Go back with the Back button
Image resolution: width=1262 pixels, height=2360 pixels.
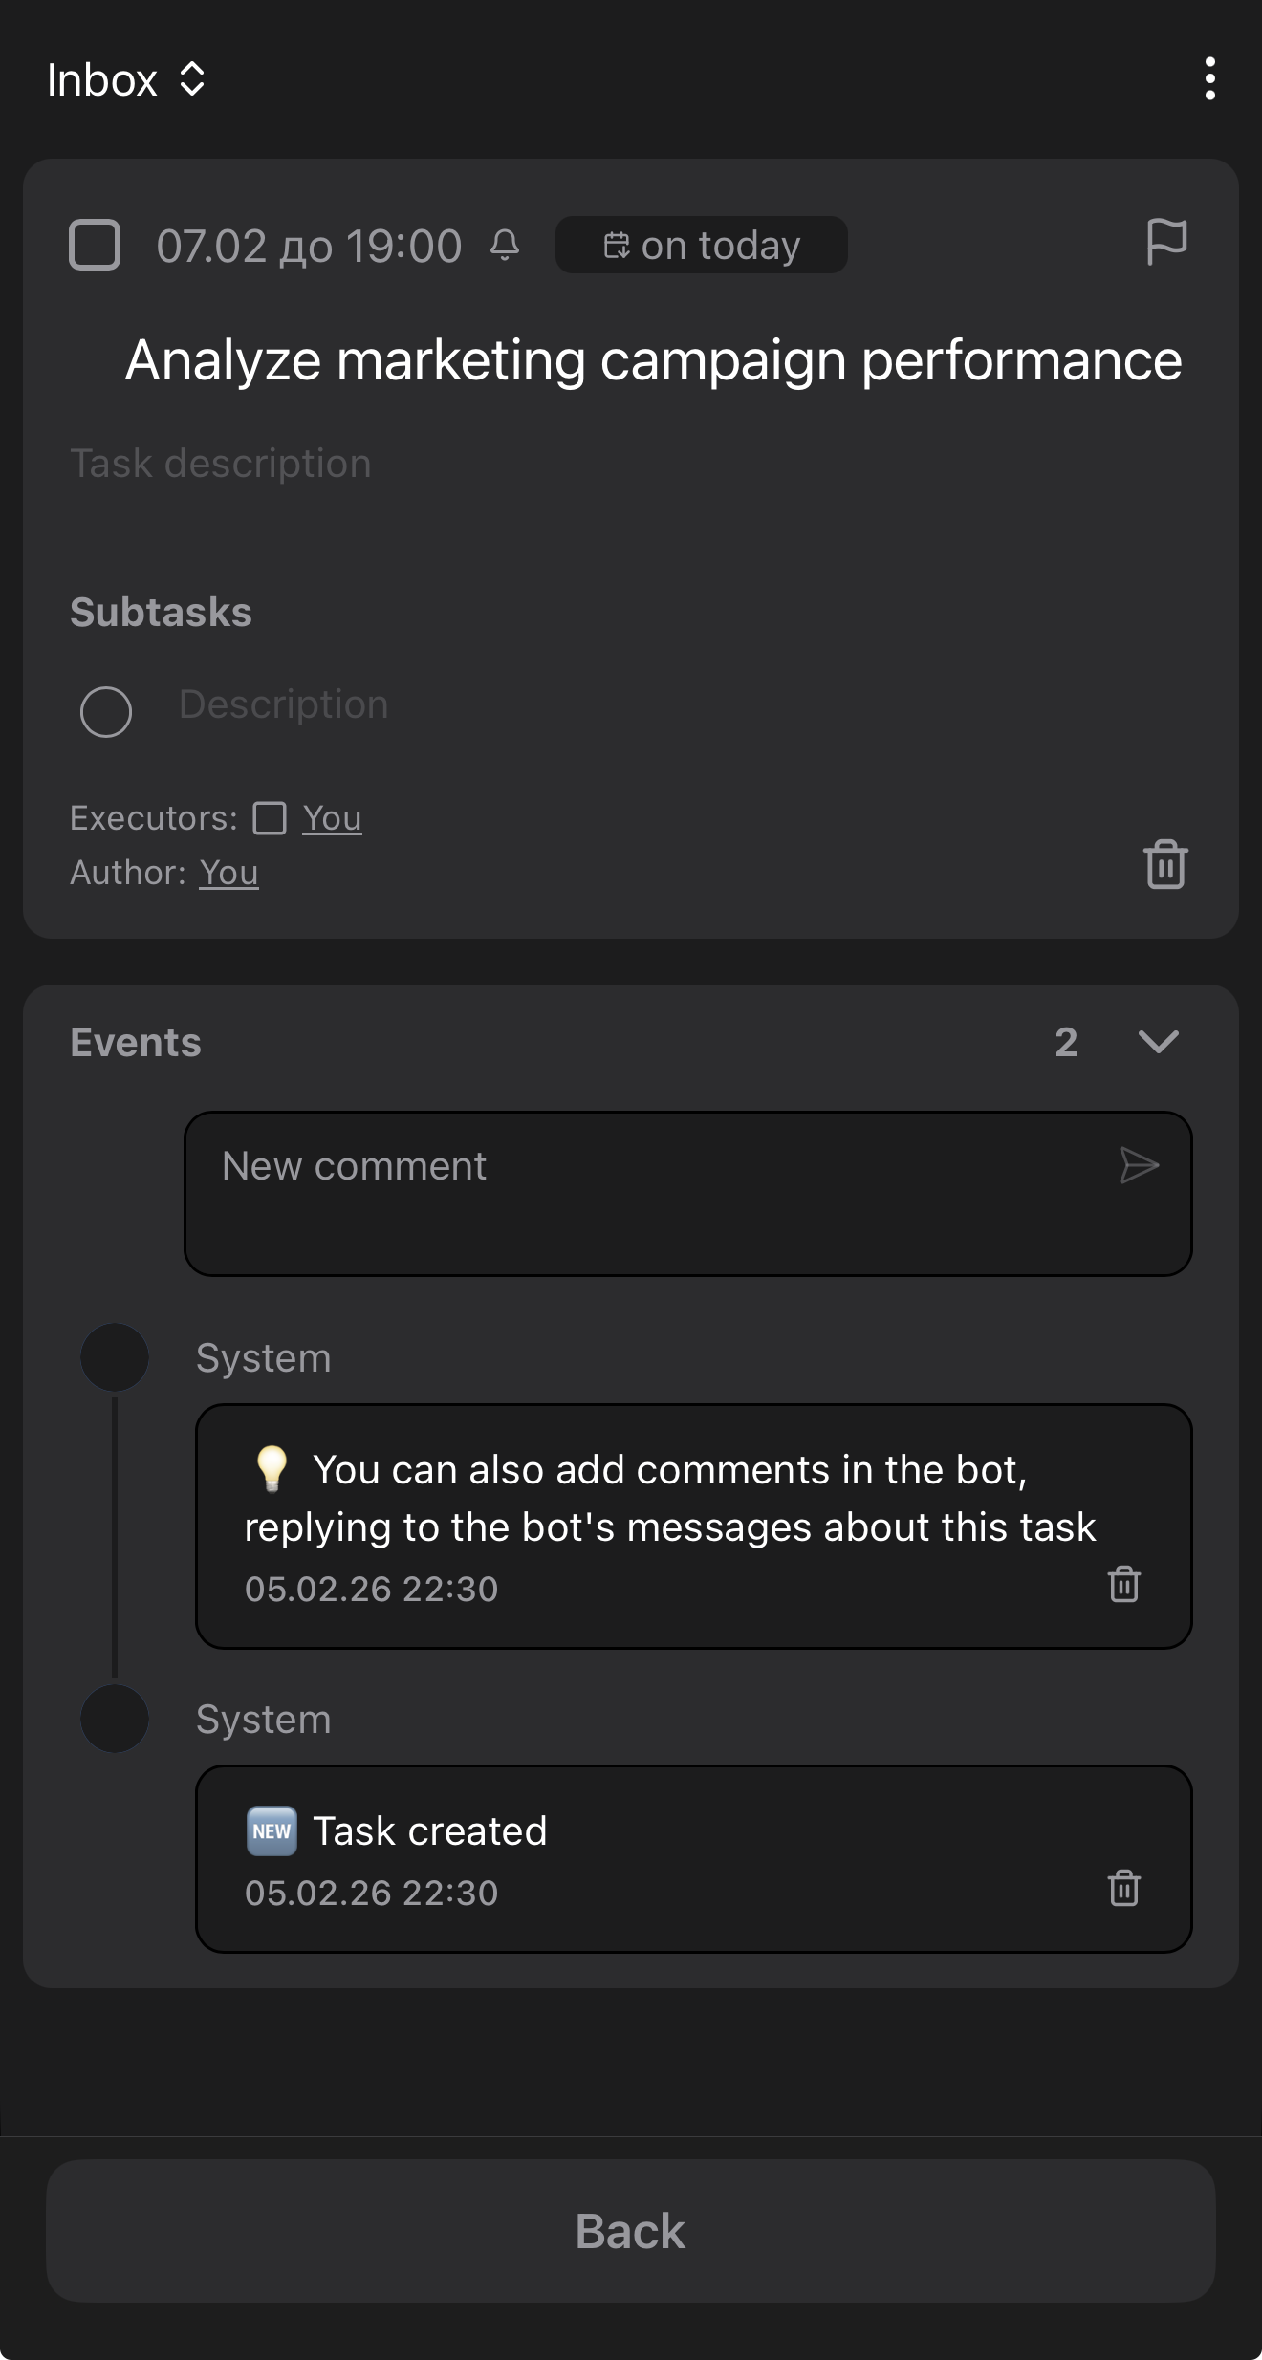click(x=631, y=2231)
